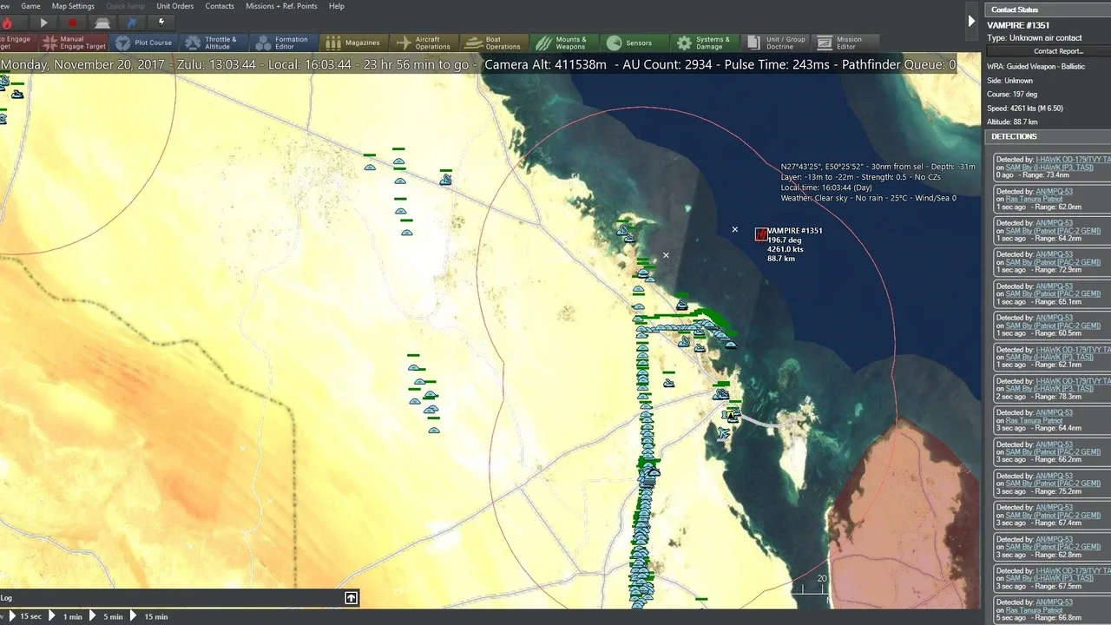Image resolution: width=1111 pixels, height=625 pixels.
Task: Select Manual Engage Target
Action: tap(75, 43)
